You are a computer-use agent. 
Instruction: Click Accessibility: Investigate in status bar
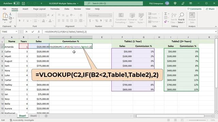pos(22,120)
